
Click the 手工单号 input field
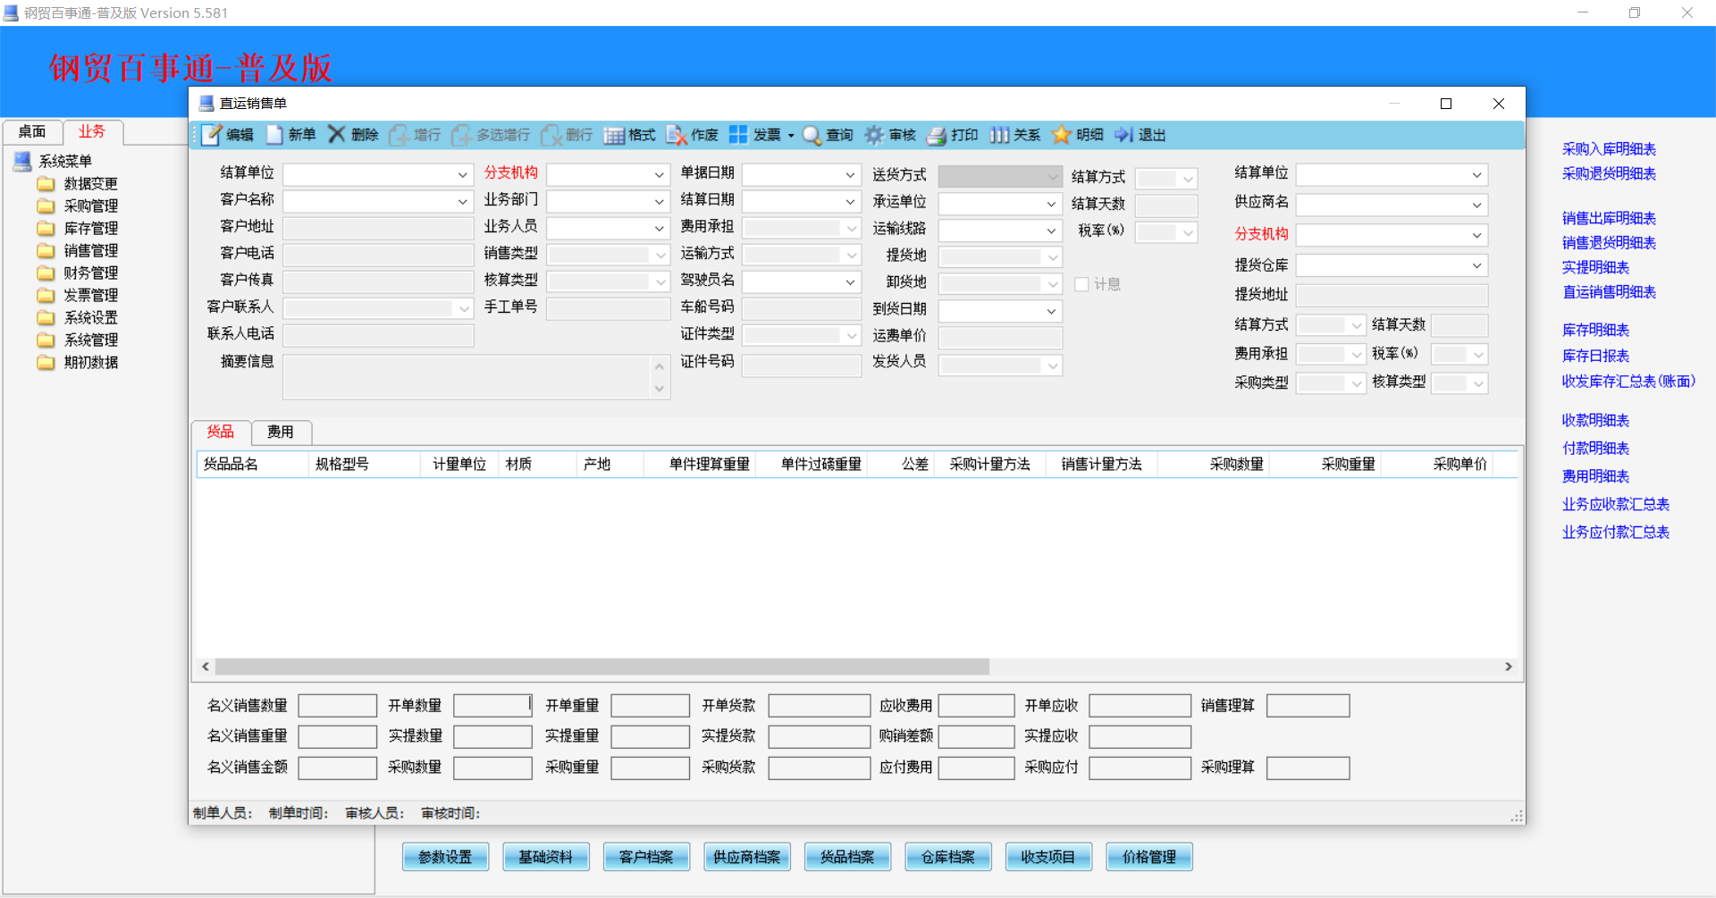[x=609, y=309]
